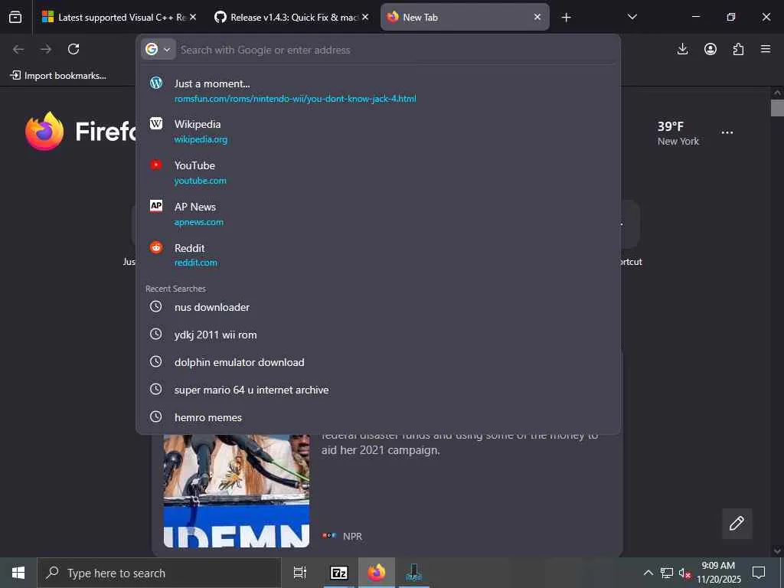The height and width of the screenshot is (588, 784).
Task: Click clock icon beside nus downloader
Action: [x=156, y=306]
